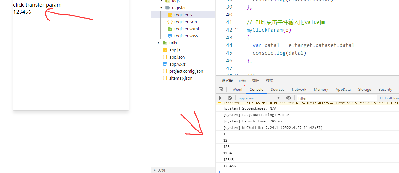Click line number 44 in editor gutter

click(x=229, y=45)
